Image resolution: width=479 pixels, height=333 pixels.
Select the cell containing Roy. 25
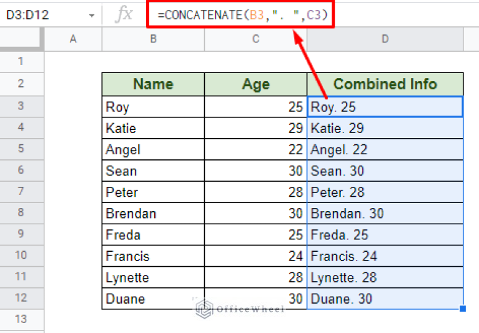click(x=385, y=107)
